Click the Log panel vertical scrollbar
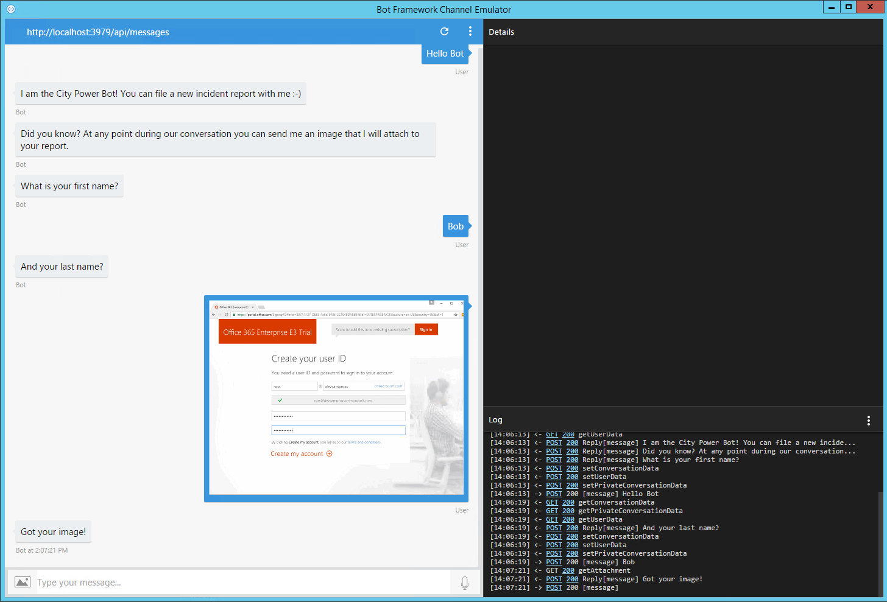 tap(880, 544)
